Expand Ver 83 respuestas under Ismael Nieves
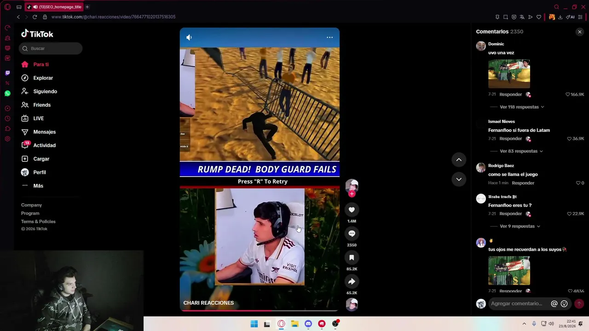 [521, 151]
